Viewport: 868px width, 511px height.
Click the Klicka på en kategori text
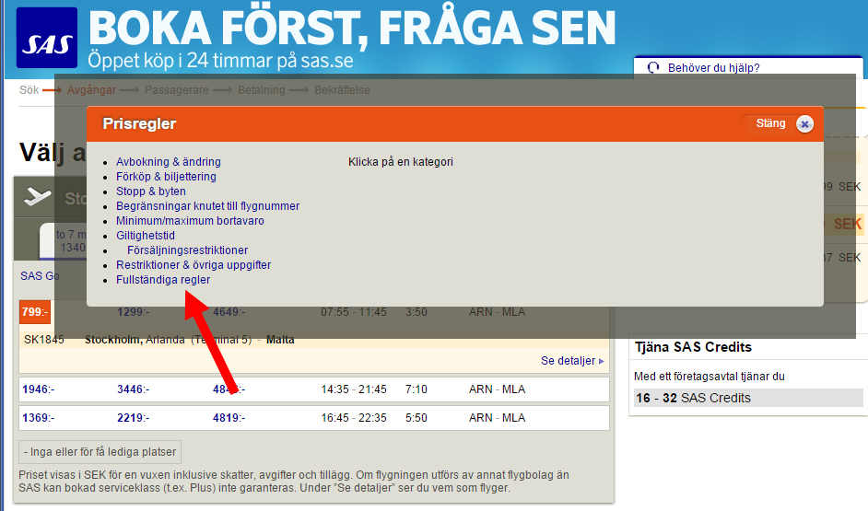[x=400, y=161]
